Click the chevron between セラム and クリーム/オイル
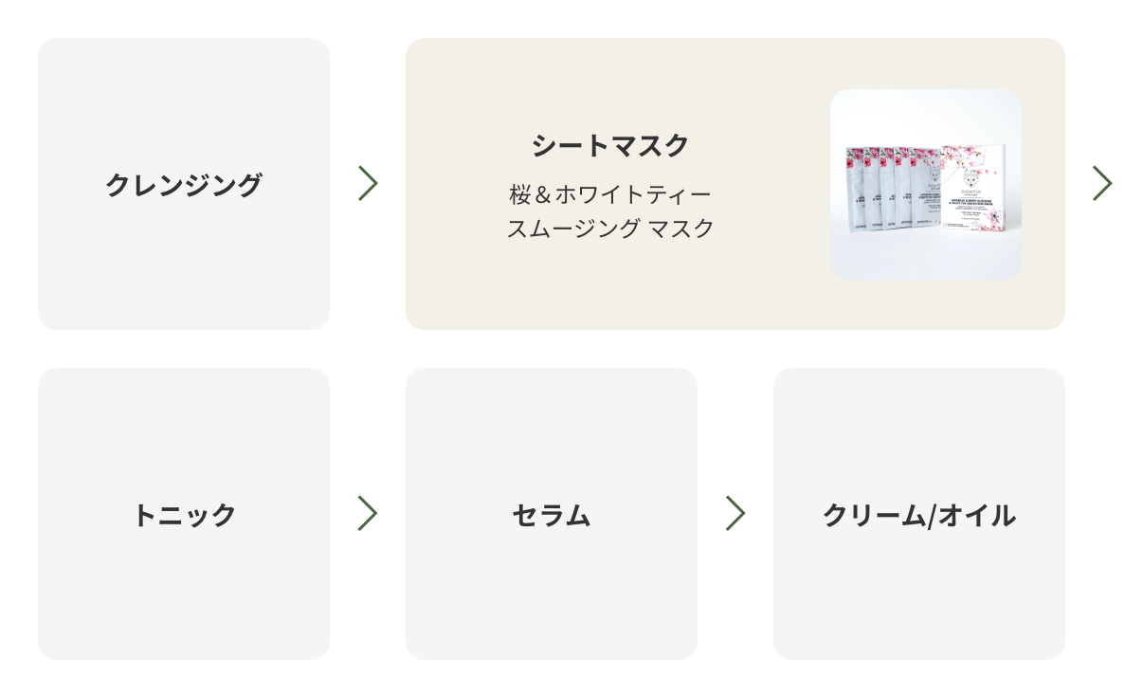Image resolution: width=1143 pixels, height=696 pixels. point(735,514)
